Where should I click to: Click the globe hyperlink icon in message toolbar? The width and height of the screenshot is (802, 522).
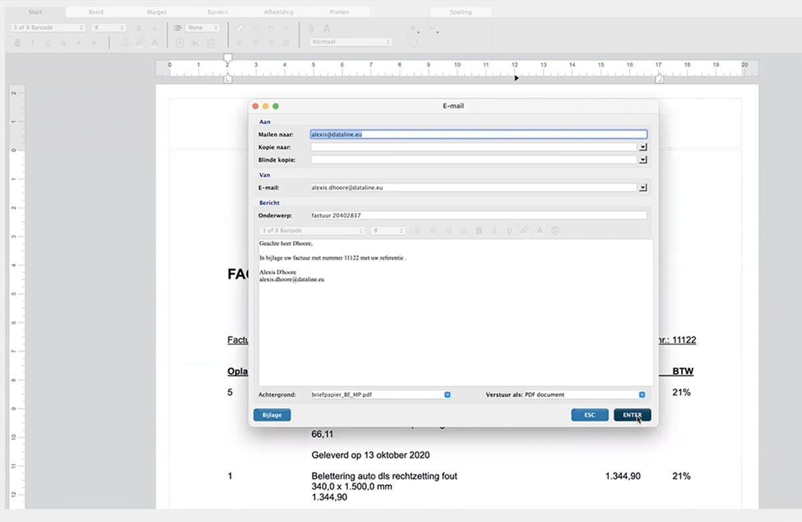tap(555, 230)
